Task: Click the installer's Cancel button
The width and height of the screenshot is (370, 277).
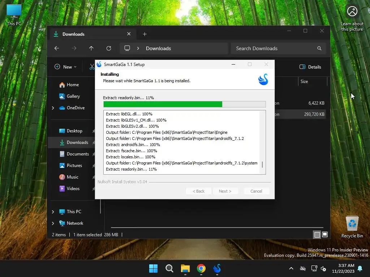Action: (256, 191)
